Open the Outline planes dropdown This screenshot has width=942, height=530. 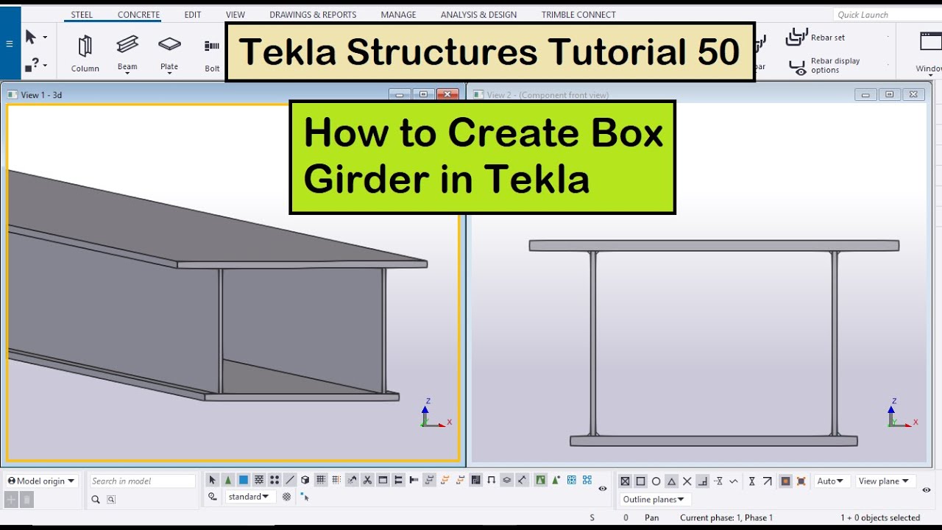654,499
